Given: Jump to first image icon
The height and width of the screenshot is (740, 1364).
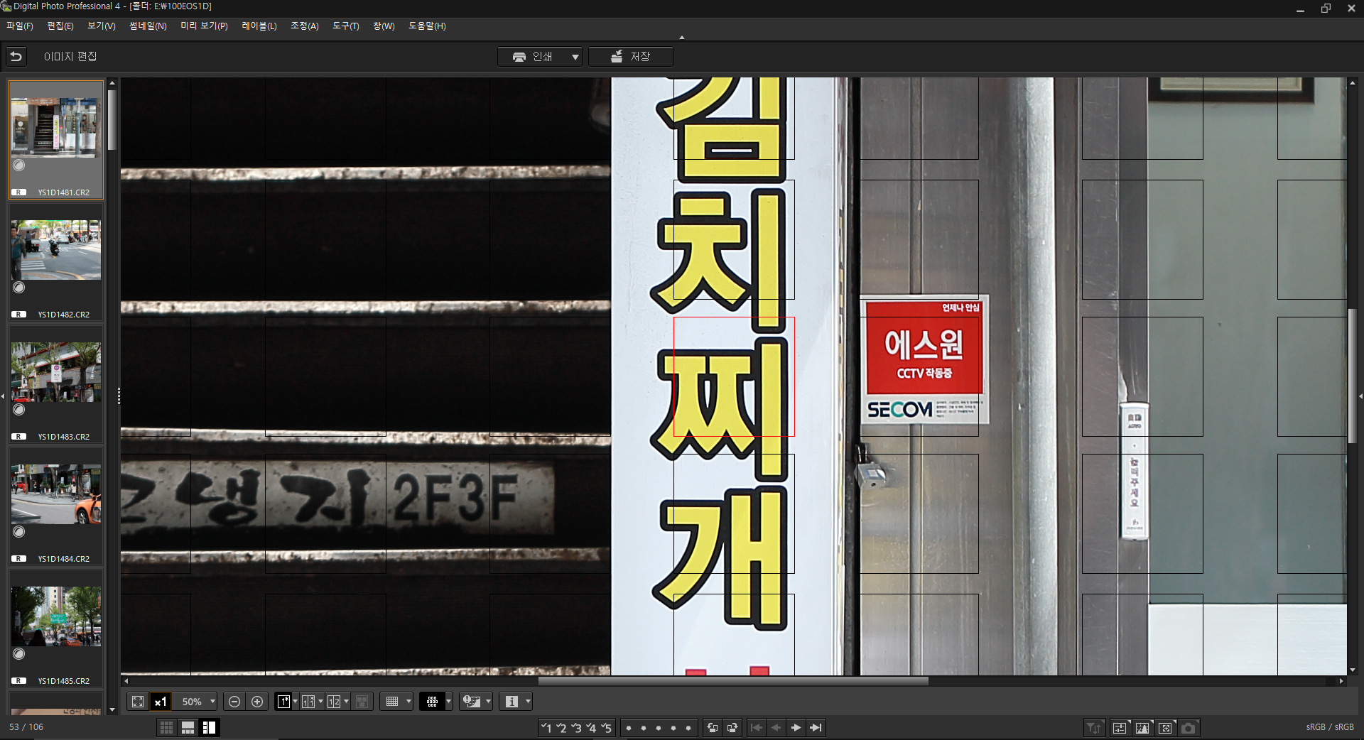Looking at the screenshot, I should coord(757,727).
